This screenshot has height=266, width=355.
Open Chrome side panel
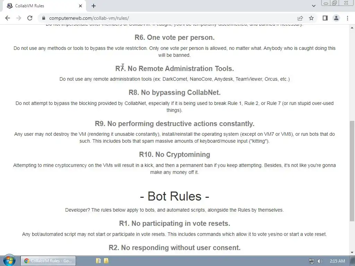click(x=325, y=18)
